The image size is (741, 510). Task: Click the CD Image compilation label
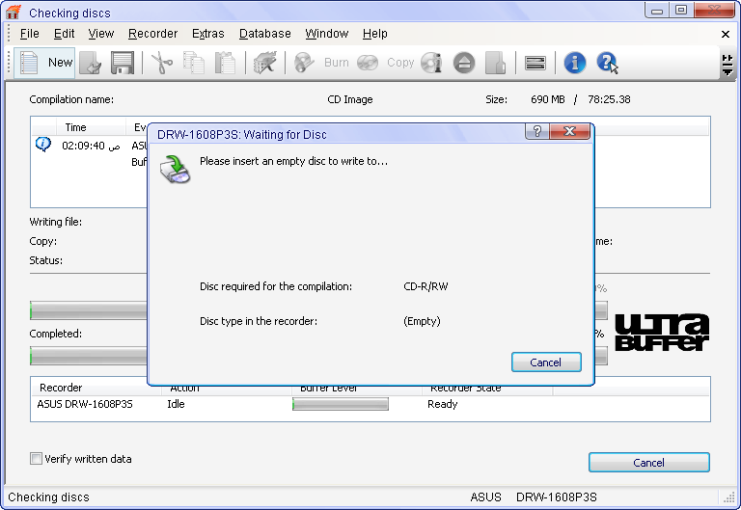tap(350, 99)
